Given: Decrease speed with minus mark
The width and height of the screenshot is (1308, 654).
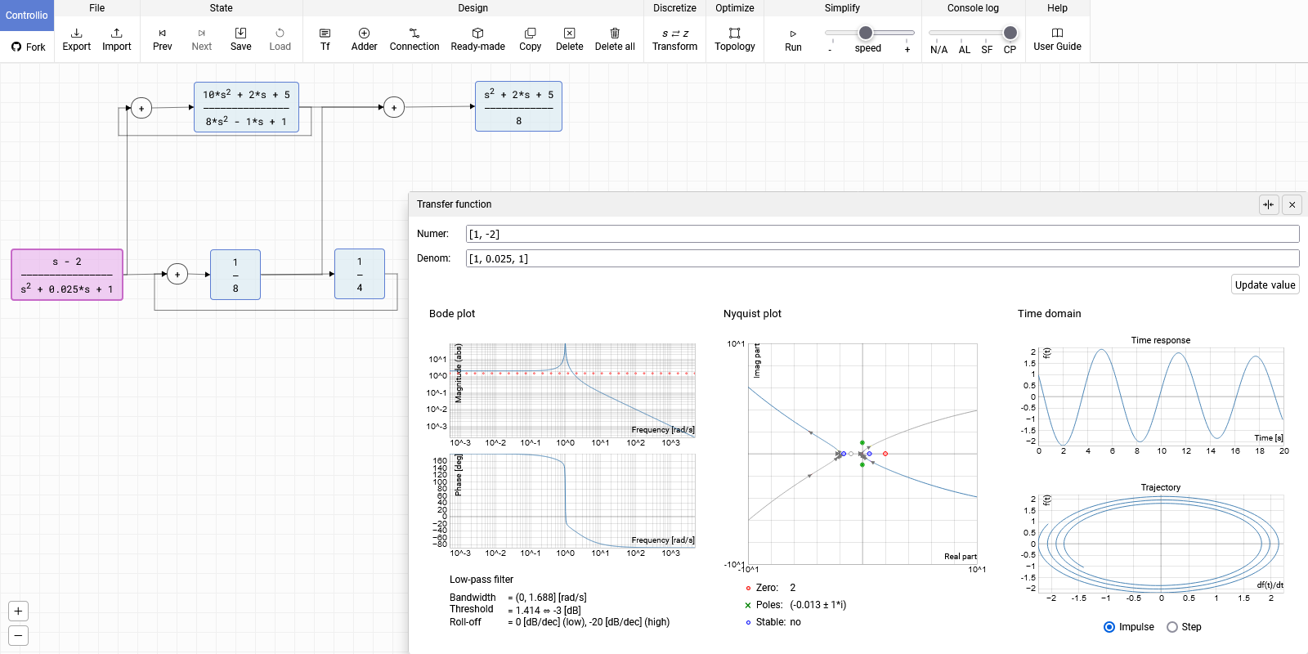Looking at the screenshot, I should point(830,49).
